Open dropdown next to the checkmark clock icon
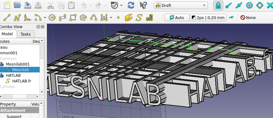The height and width of the screenshot is (118, 273). (121, 6)
